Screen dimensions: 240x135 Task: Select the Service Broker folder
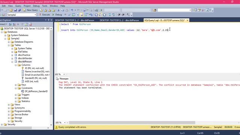point(21,114)
